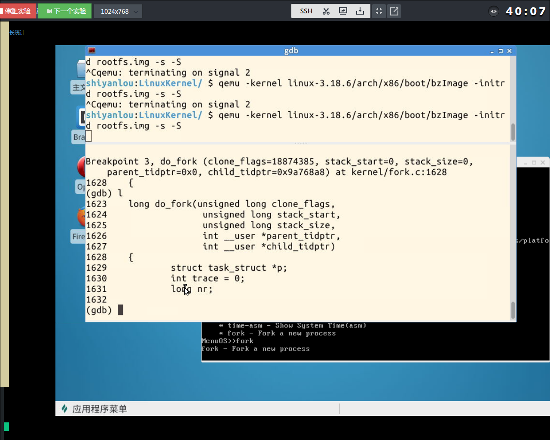Toggle the eye visibility icon near timer
Screen dimensions: 550x440
click(494, 11)
